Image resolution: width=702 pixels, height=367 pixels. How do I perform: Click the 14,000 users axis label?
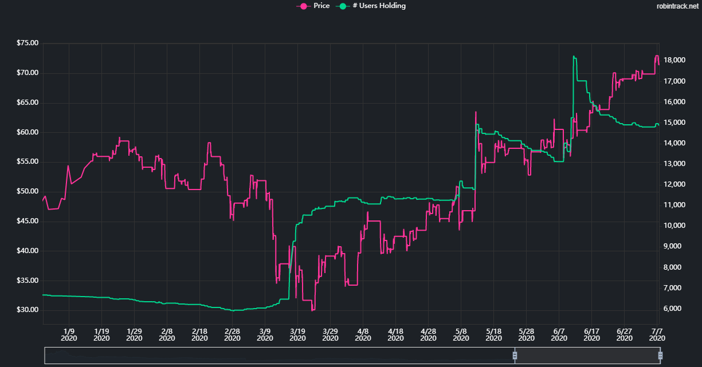(x=675, y=143)
